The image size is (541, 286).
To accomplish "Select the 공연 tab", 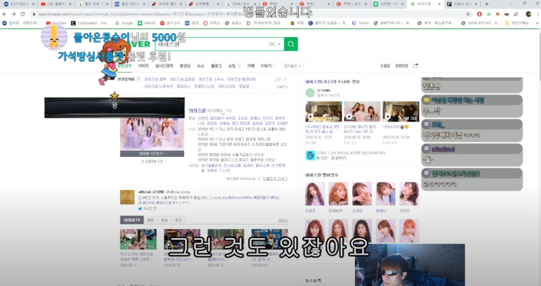I will 179,220.
